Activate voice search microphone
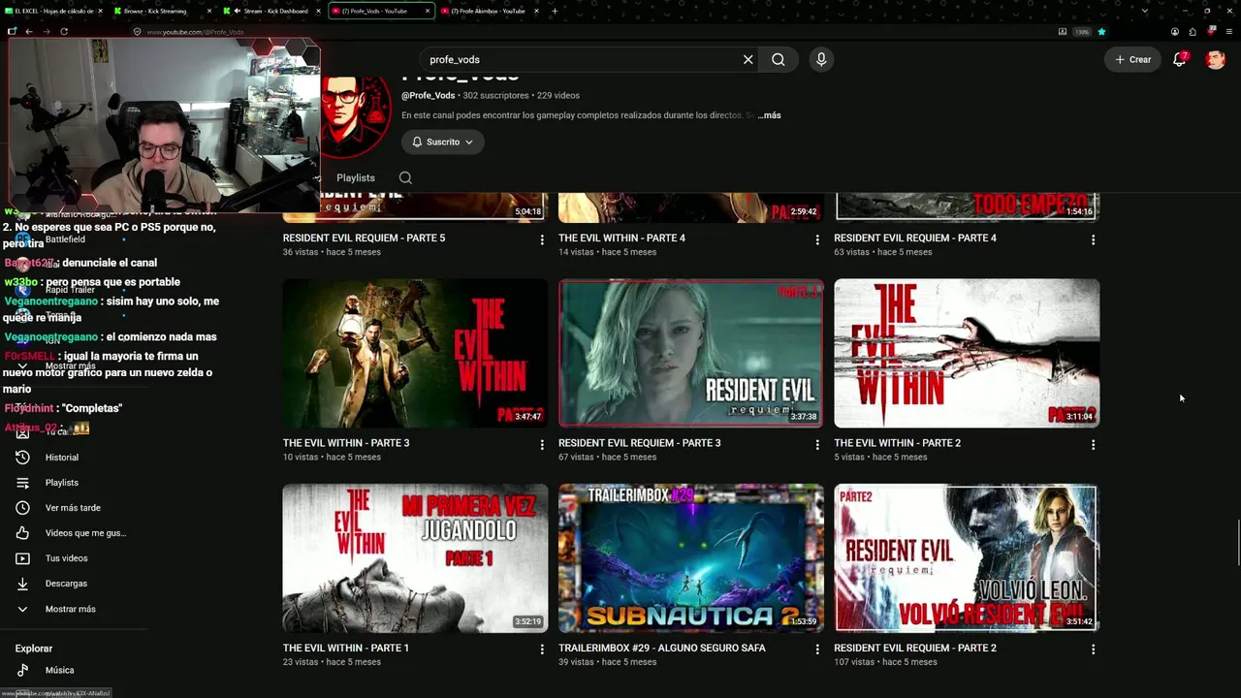The image size is (1241, 698). (x=821, y=59)
